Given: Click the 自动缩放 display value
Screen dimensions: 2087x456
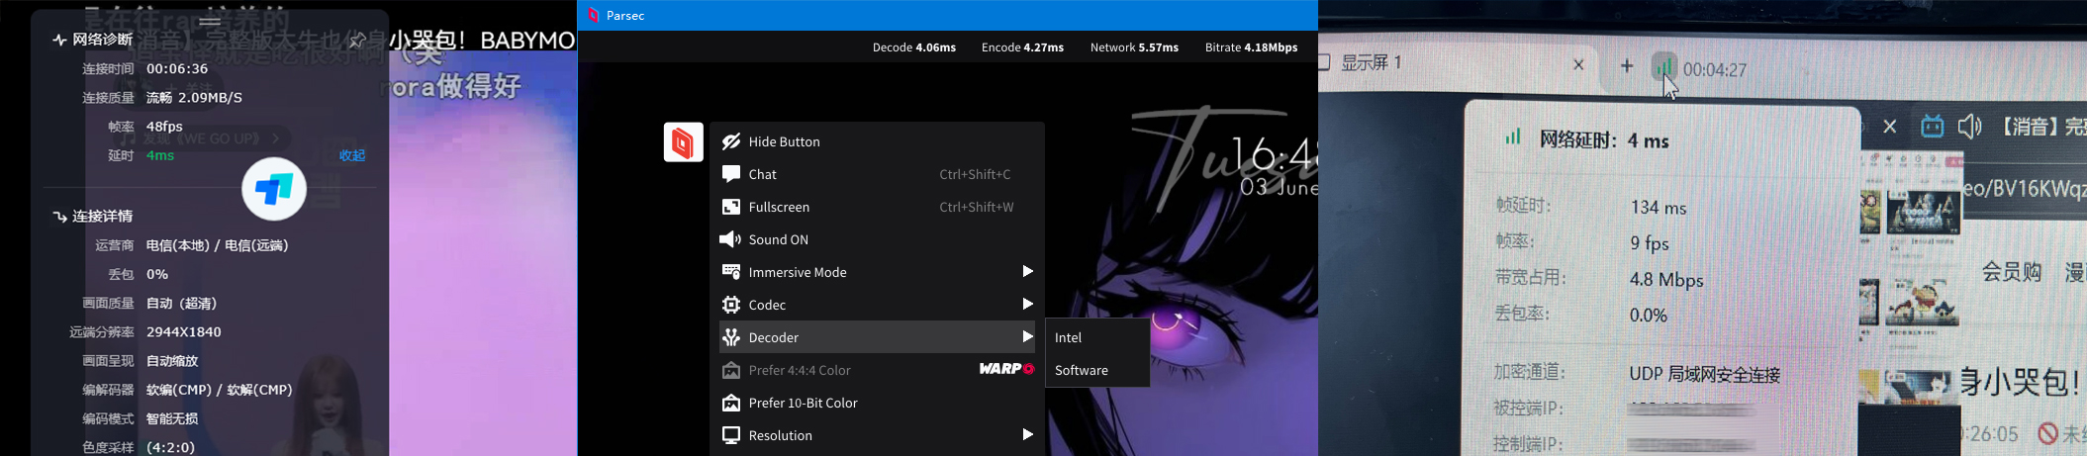Looking at the screenshot, I should click(x=172, y=361).
